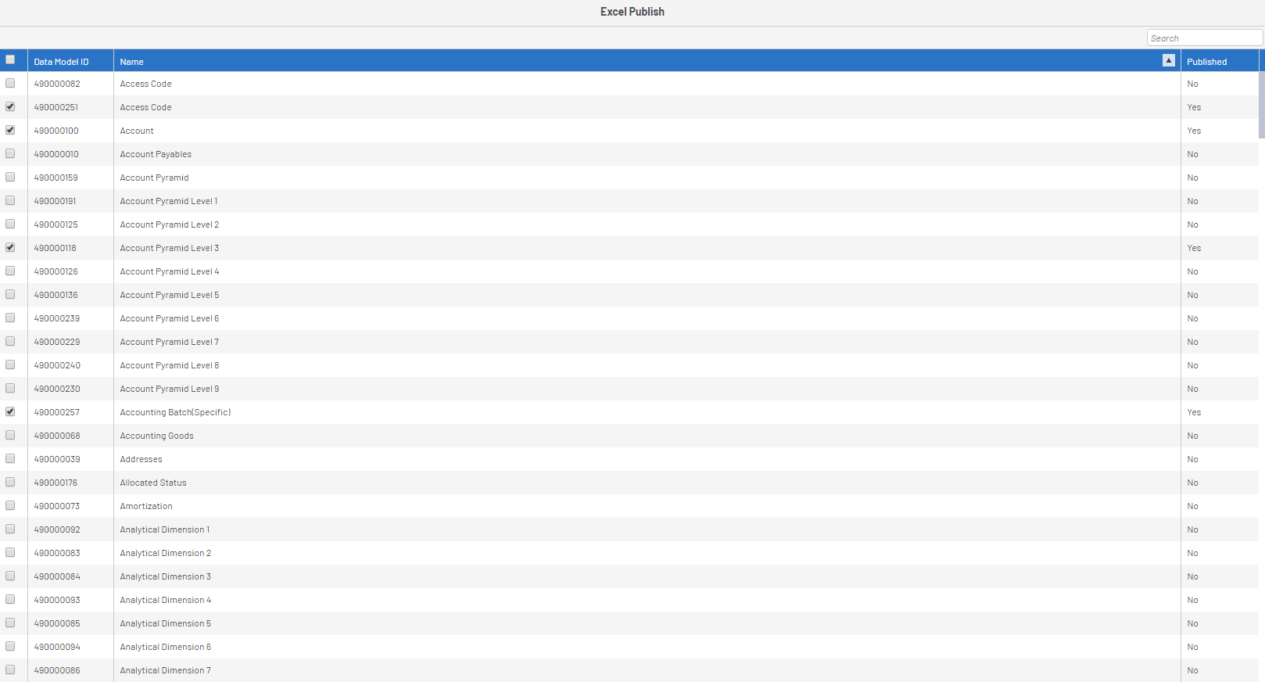The width and height of the screenshot is (1265, 682).
Task: Click 'Analytical Dimension 2' name
Action: pyautogui.click(x=166, y=553)
